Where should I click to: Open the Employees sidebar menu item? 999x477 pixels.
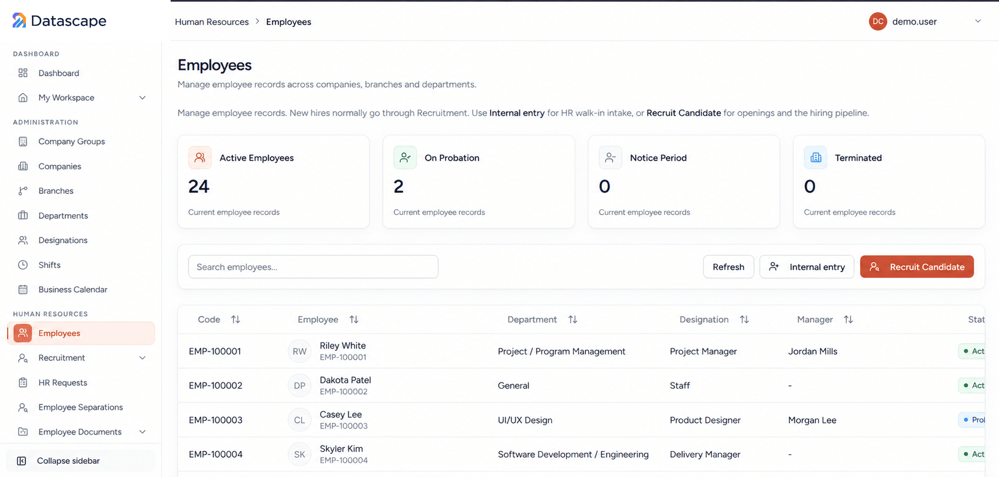(x=81, y=333)
